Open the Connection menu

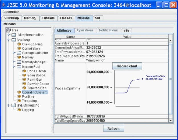tap(11, 12)
